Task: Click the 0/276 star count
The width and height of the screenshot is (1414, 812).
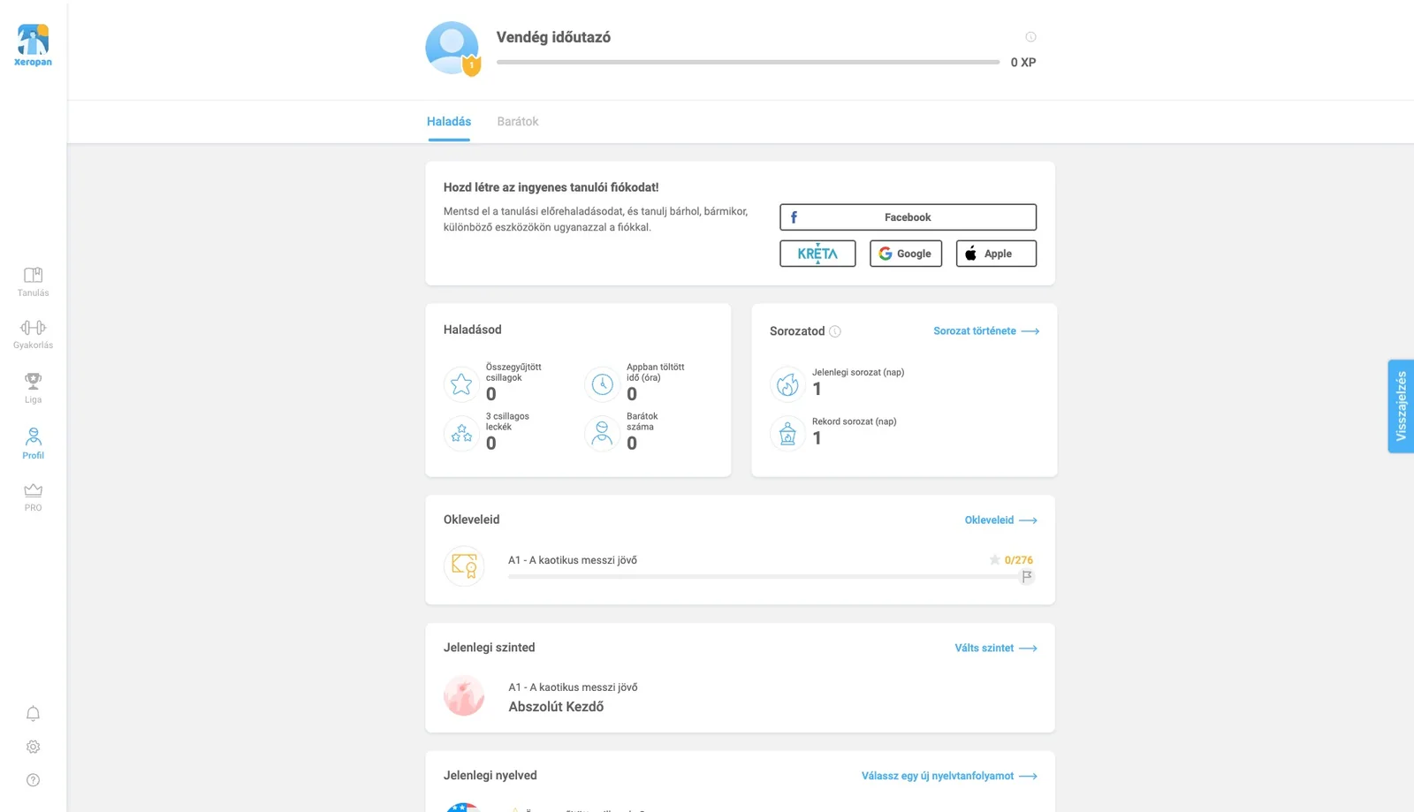Action: [x=1019, y=560]
